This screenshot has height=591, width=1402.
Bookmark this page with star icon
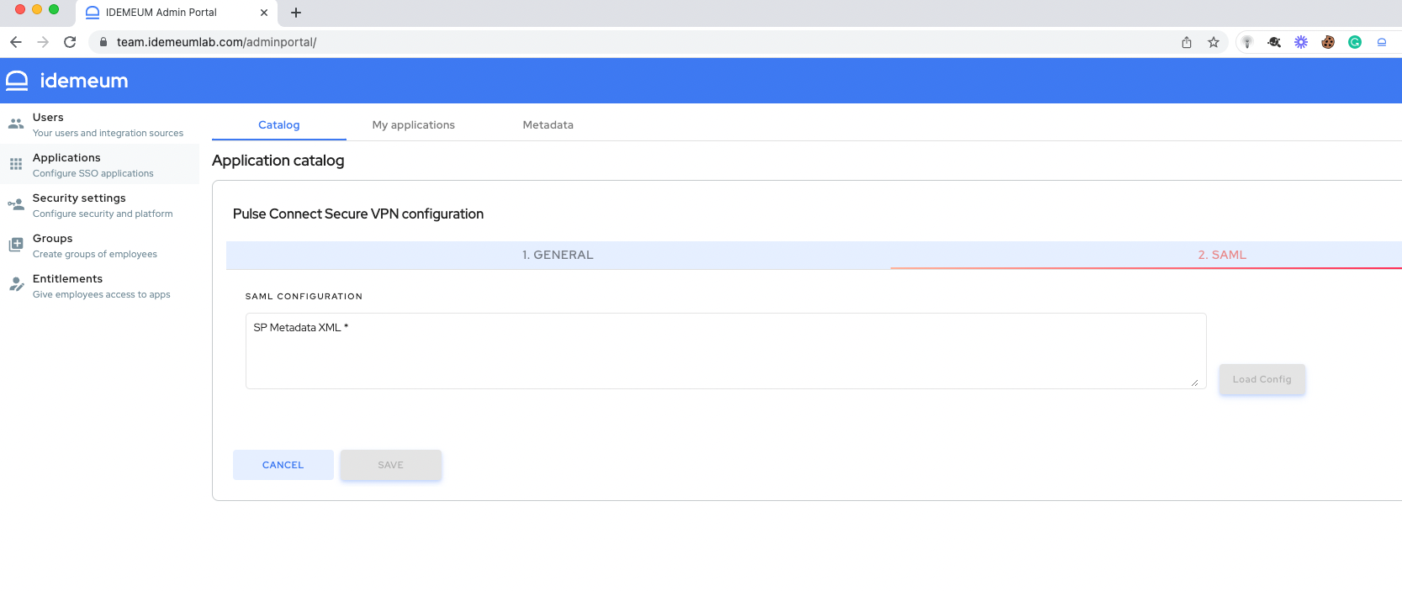point(1214,42)
